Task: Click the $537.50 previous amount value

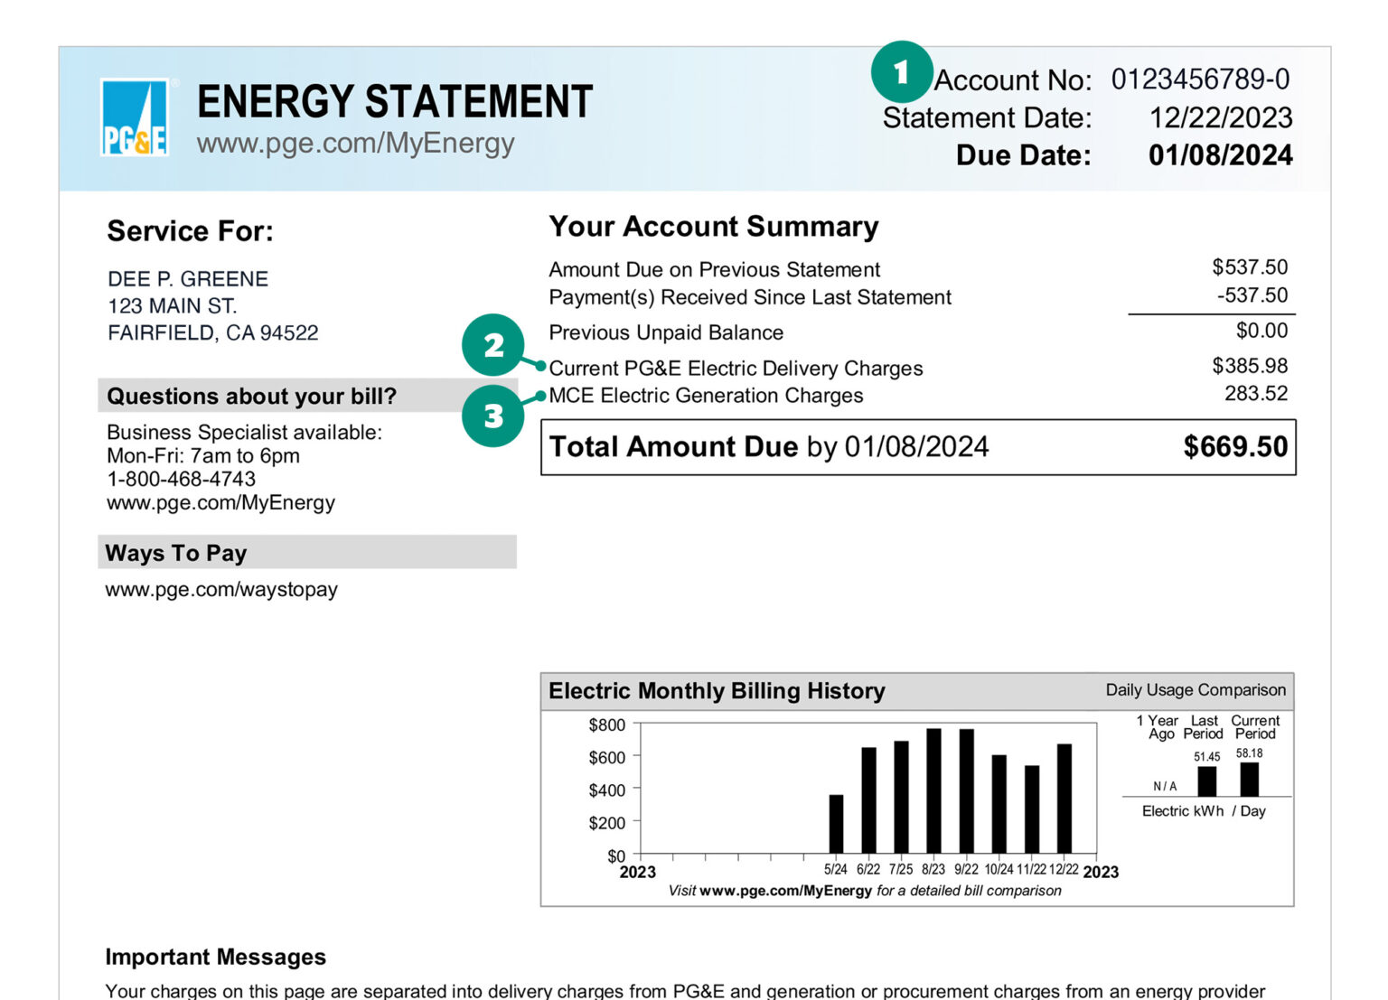Action: click(1250, 267)
